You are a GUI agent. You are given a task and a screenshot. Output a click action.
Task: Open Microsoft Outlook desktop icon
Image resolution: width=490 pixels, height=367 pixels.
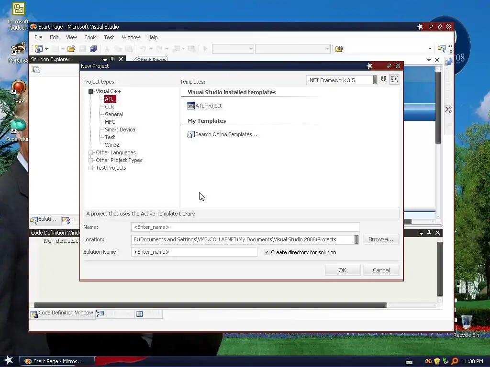coord(18,16)
